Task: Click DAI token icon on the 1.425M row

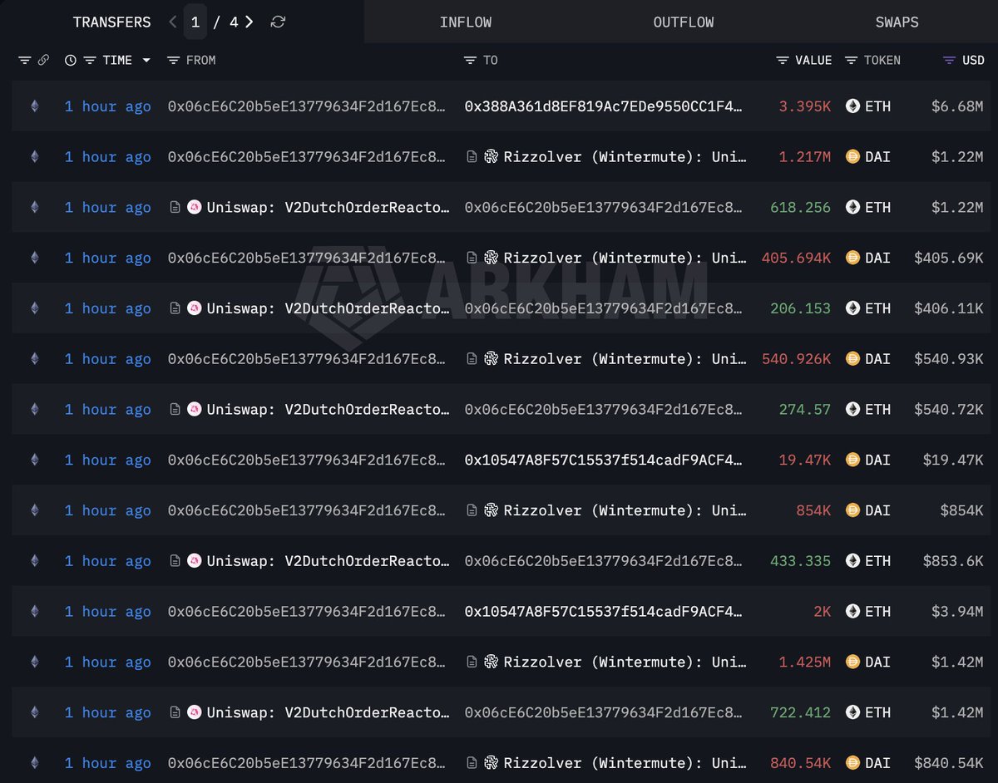Action: click(852, 662)
